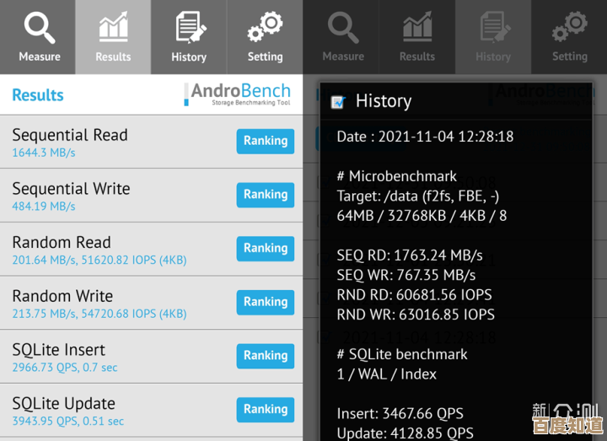Open the Setting gears icon in the left screen
607x441 pixels.
[x=265, y=29]
